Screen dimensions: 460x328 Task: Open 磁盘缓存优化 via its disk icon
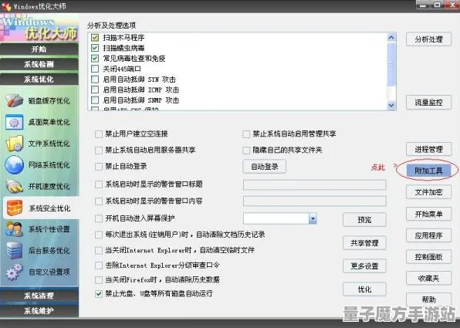[x=14, y=100]
